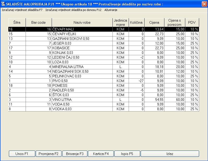208x161 pixels.
Task: Select the VODA 0,50 row
Action: [x=104, y=104]
